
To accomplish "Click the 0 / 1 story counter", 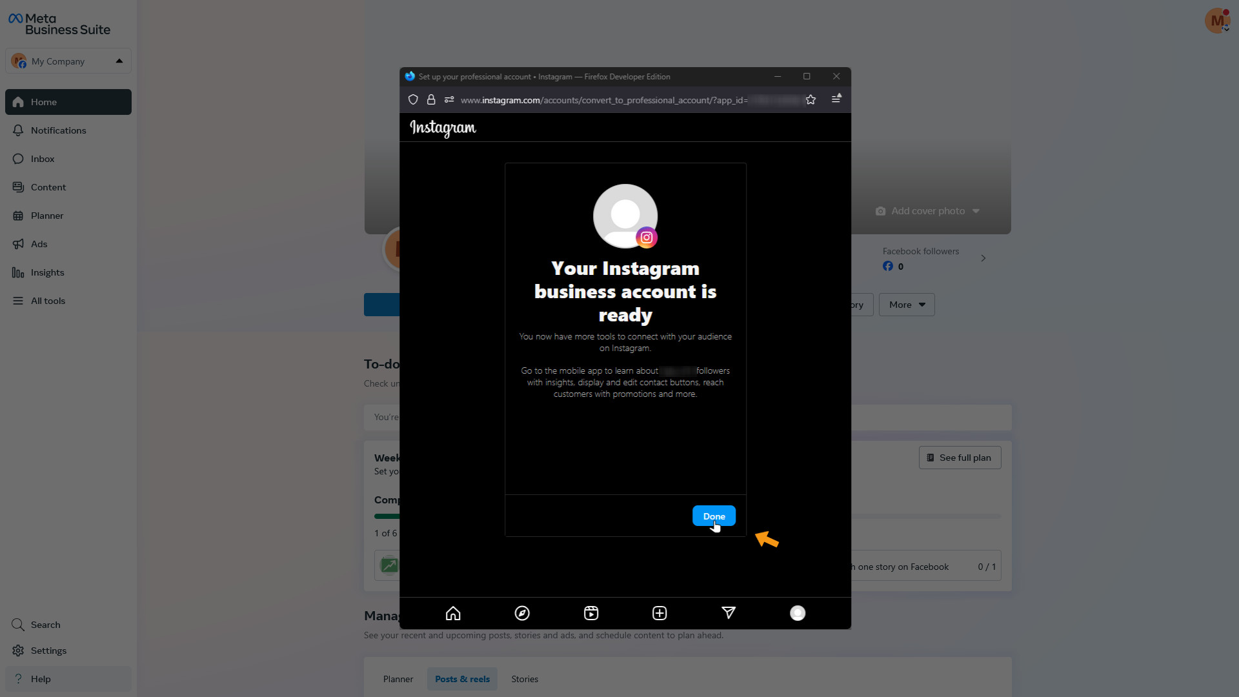I will pos(987,567).
